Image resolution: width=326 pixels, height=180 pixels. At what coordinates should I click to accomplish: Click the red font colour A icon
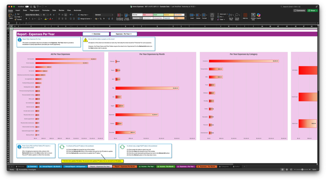[x=50, y=19]
